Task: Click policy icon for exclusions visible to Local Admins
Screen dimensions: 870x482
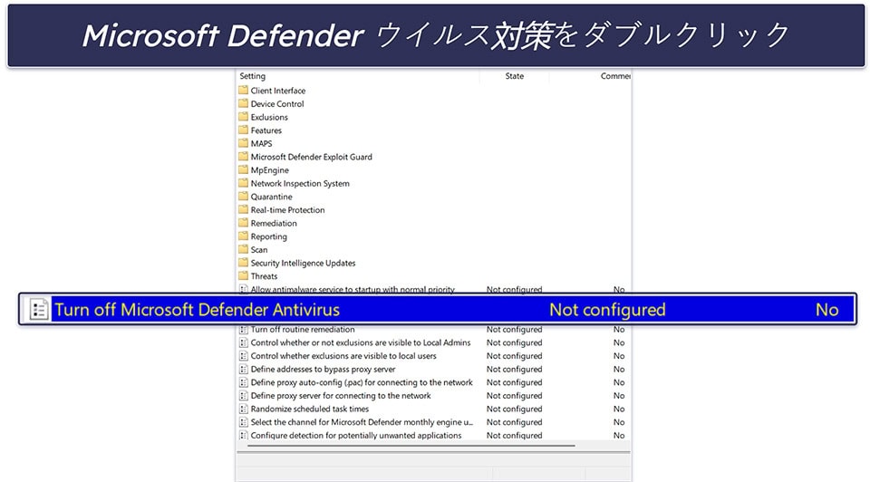Action: [x=243, y=342]
